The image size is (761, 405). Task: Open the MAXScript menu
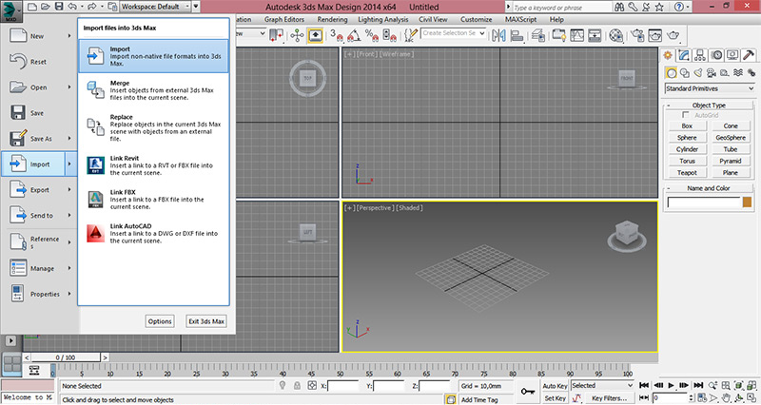pyautogui.click(x=520, y=19)
